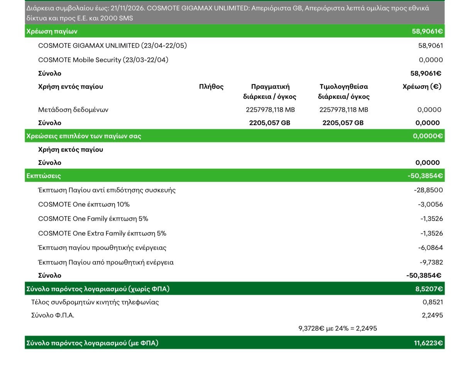Viewport: 455px width, 367px height.
Task: Click the -3,0056 discount amount
Action: [430, 205]
